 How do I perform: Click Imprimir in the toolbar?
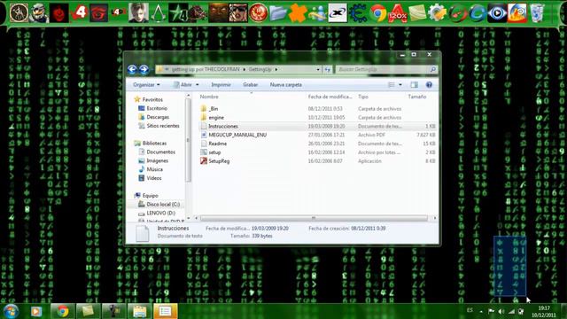click(x=221, y=85)
